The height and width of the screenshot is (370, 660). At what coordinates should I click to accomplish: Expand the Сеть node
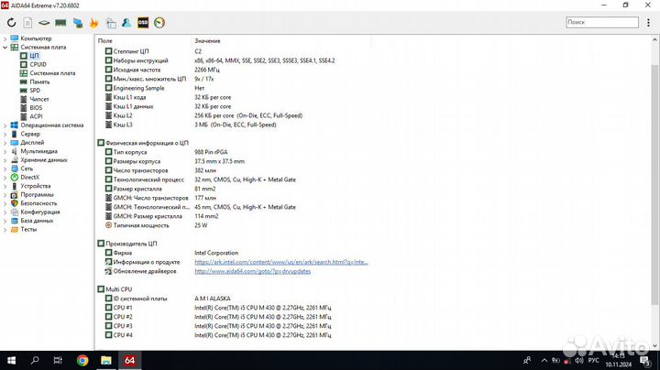[x=5, y=169]
